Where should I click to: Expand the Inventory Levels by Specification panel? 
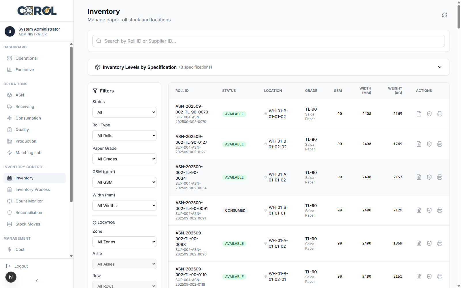click(x=440, y=67)
